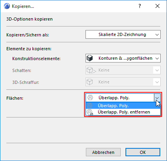The height and width of the screenshot is (161, 167).
Task: Click the solid cube icon beside Konstruktionselemente
Action: (90, 58)
